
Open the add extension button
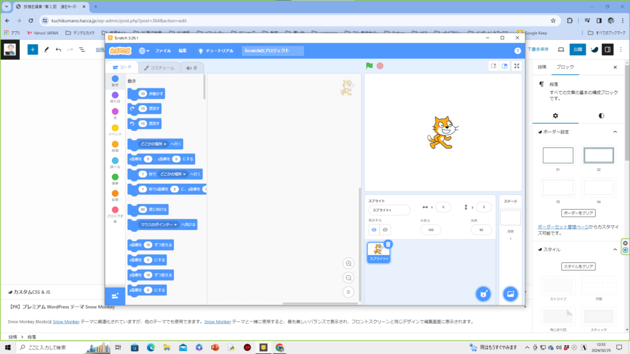[x=114, y=296]
